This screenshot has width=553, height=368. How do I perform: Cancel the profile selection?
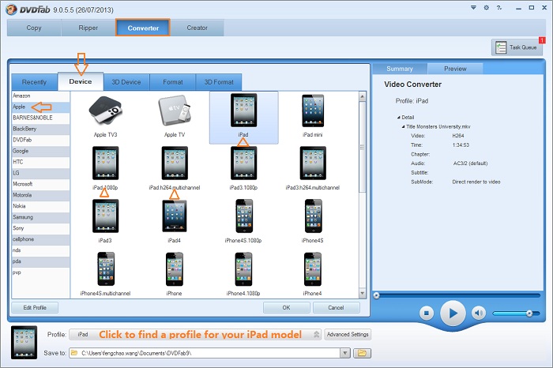(x=336, y=308)
